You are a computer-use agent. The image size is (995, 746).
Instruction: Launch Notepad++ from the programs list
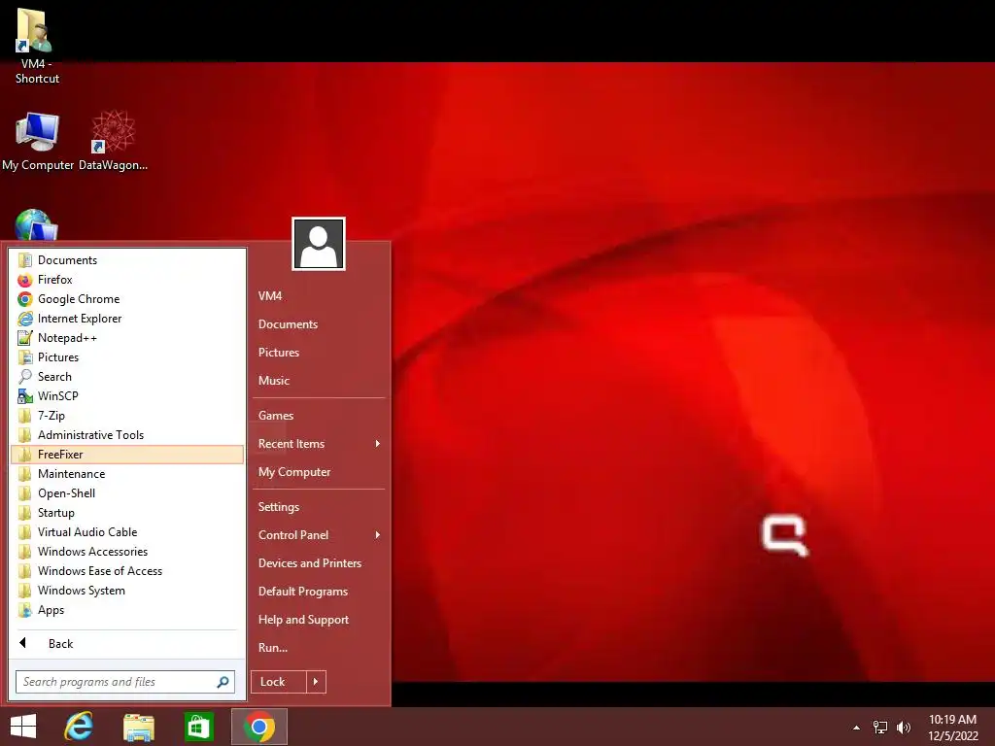[x=127, y=338]
